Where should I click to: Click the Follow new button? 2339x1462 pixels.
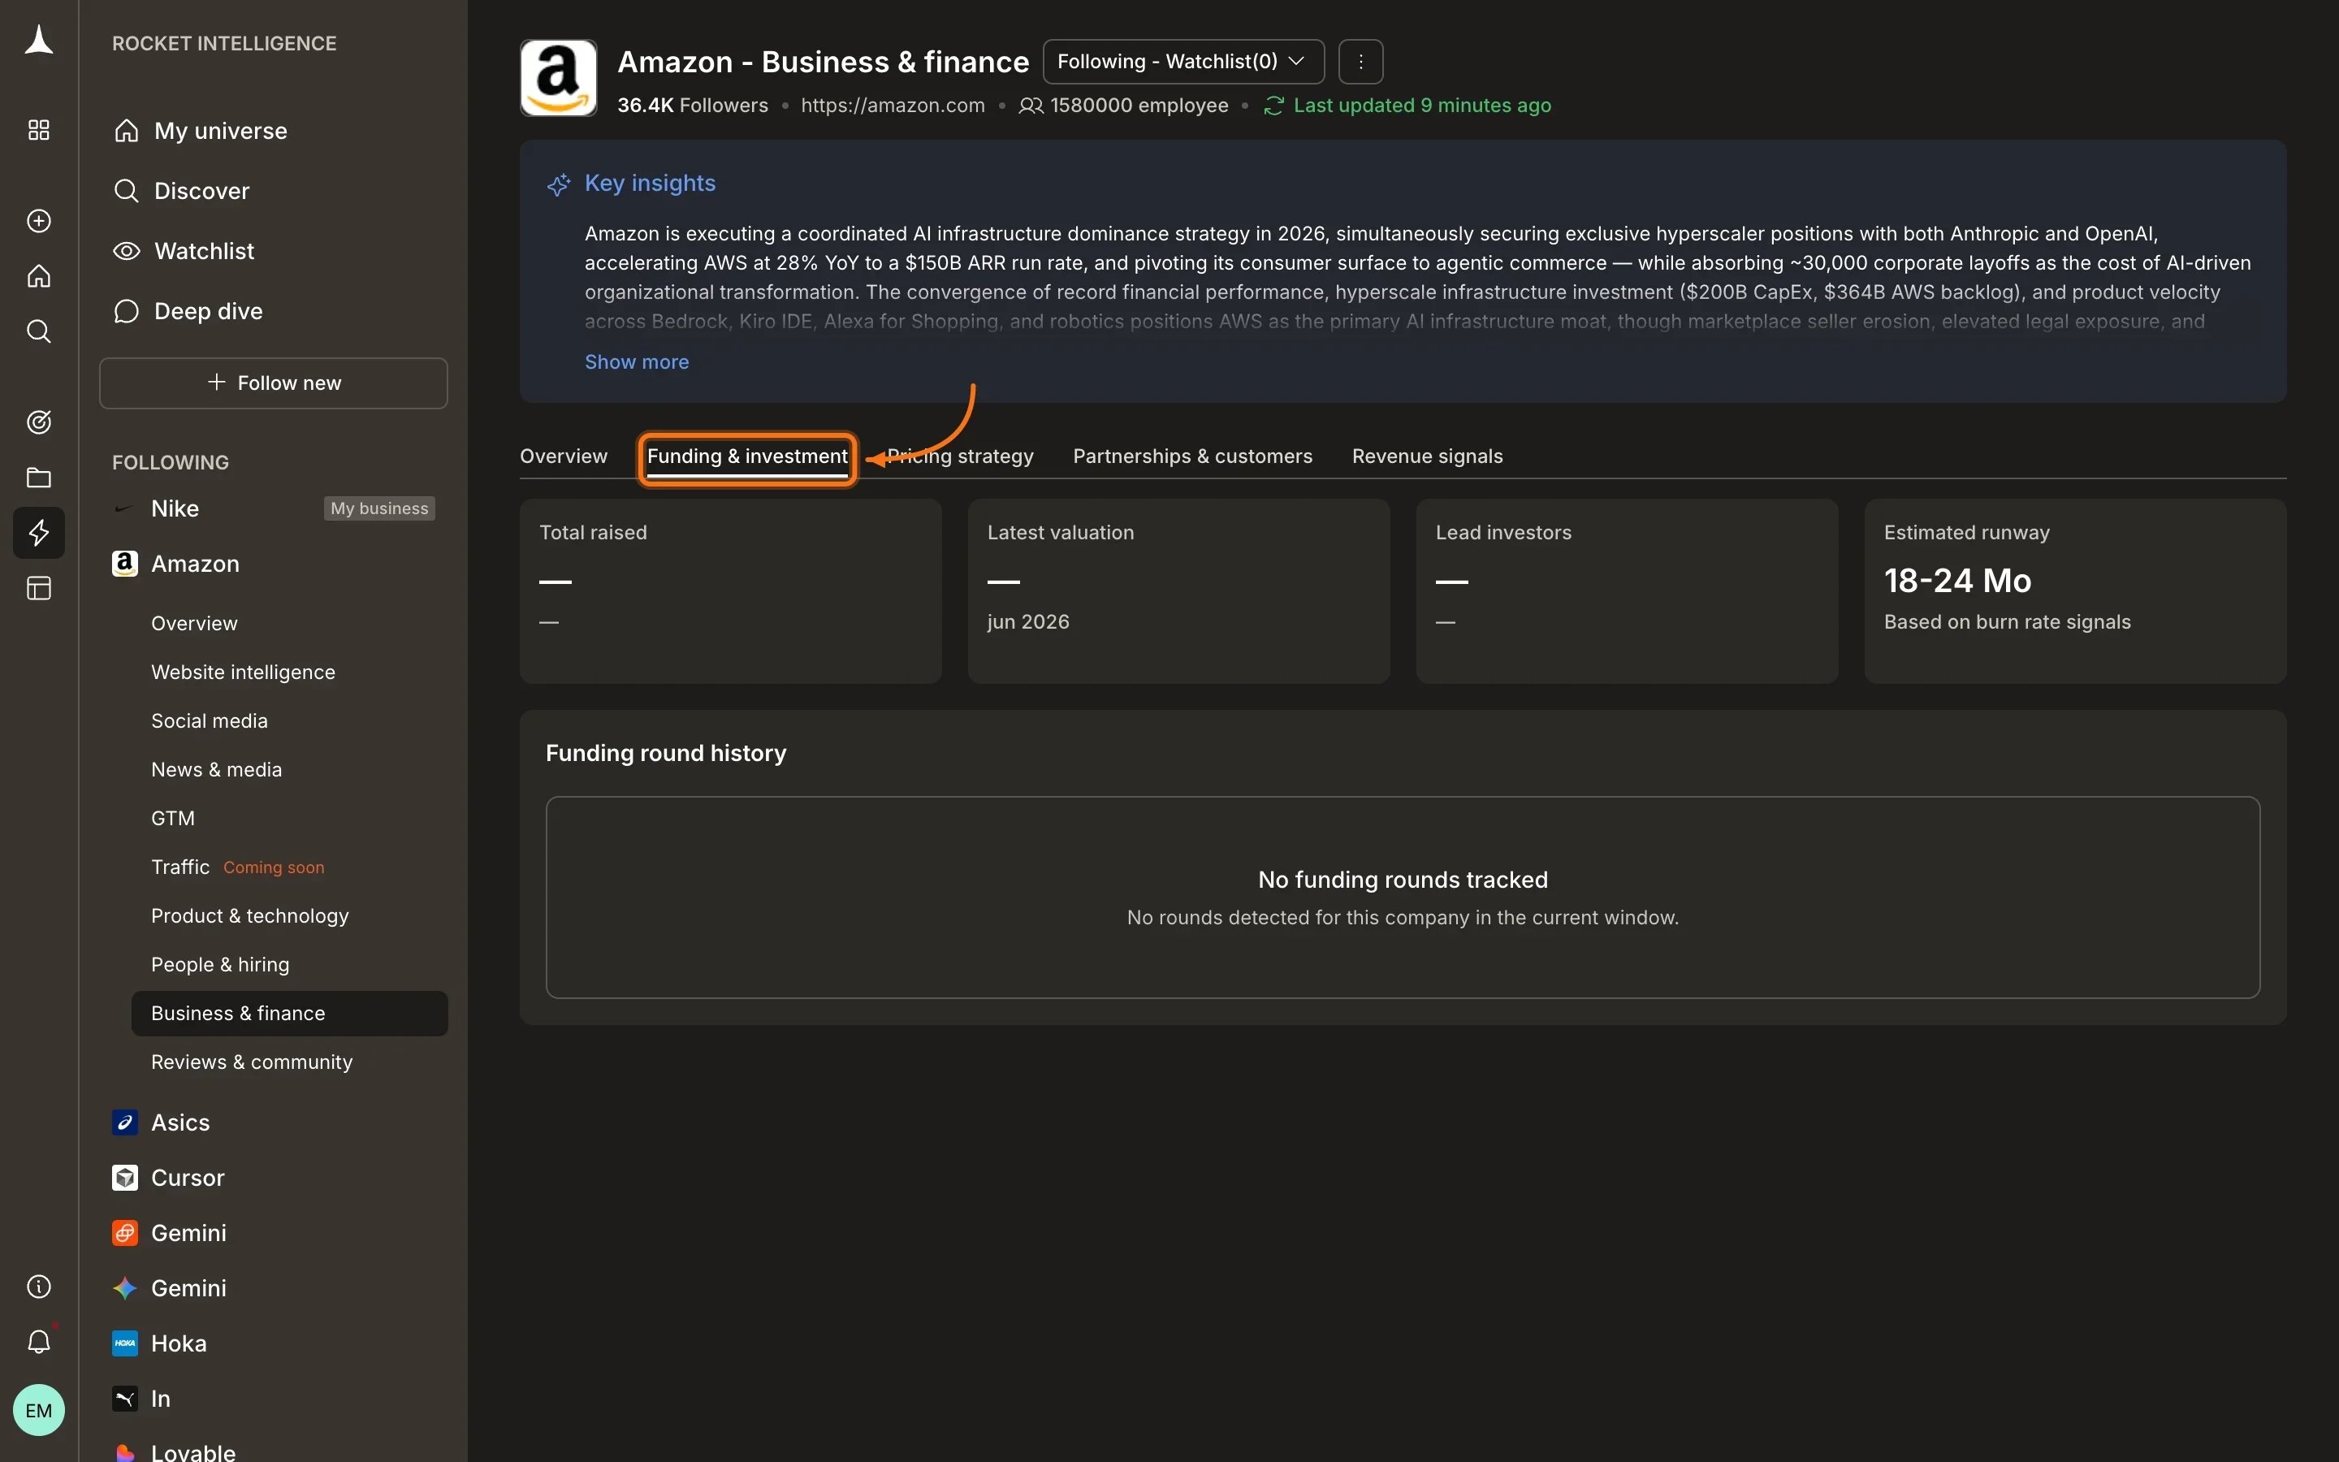point(274,383)
